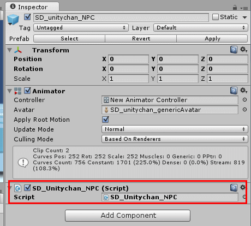Open the Culling Mode dropdown
The height and width of the screenshot is (226, 251).
pos(175,139)
